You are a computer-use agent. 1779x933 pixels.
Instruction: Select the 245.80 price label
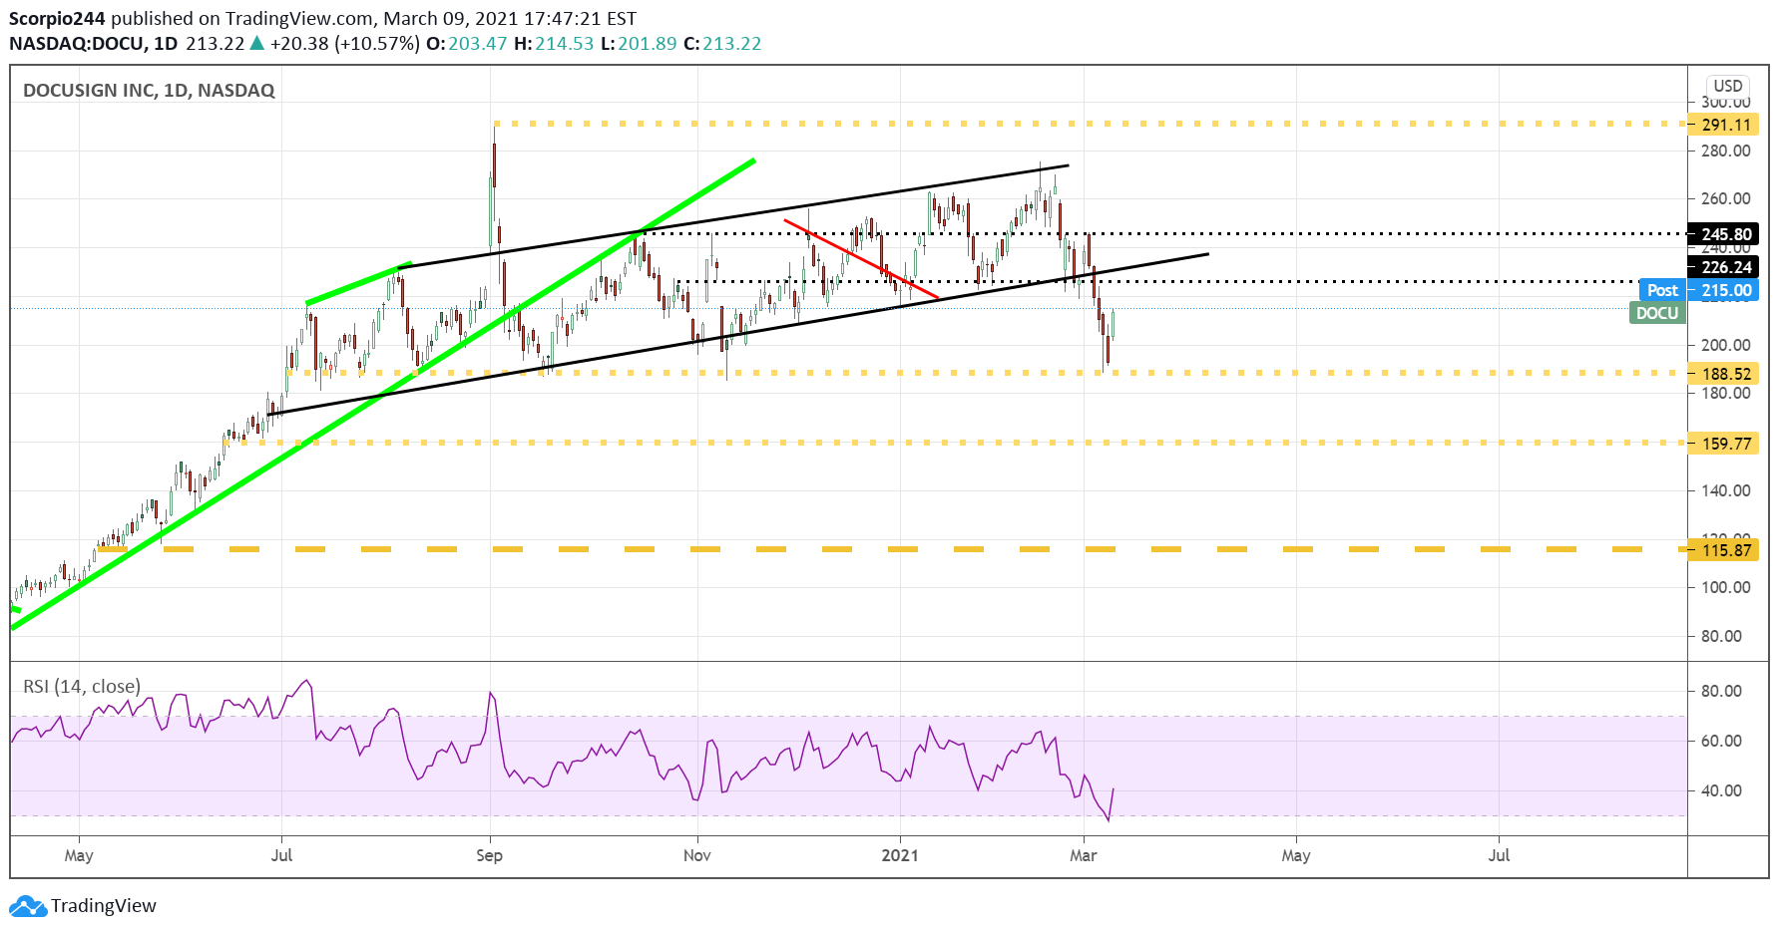click(1723, 234)
